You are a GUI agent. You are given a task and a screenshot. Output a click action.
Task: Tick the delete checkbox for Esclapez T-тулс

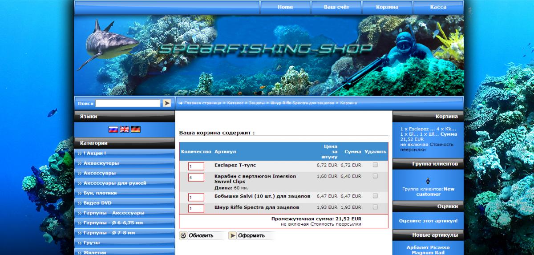coord(375,165)
